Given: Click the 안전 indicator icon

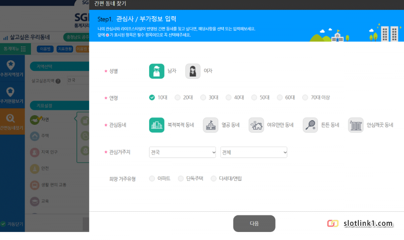Looking at the screenshot, I should tap(34, 168).
